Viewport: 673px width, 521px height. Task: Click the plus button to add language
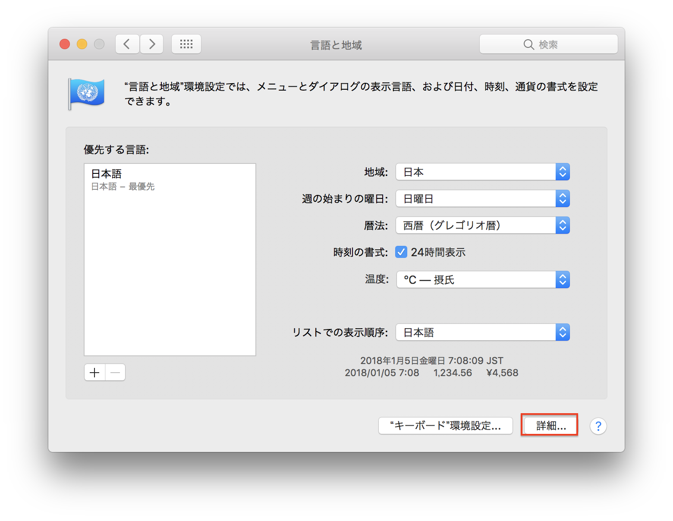94,372
